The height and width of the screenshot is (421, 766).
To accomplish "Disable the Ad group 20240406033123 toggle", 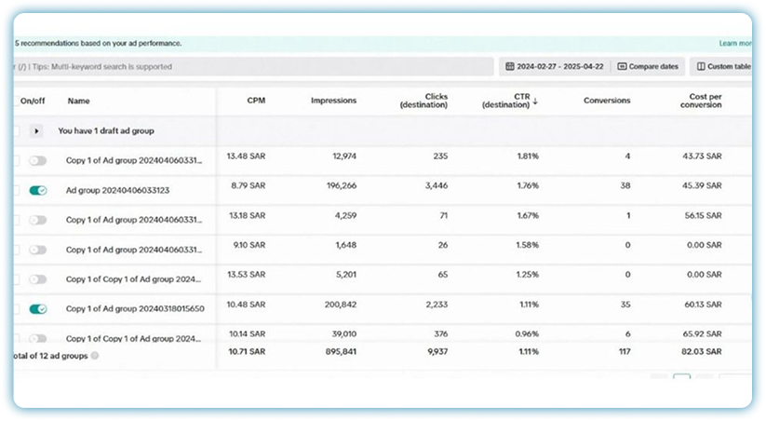I will point(38,190).
